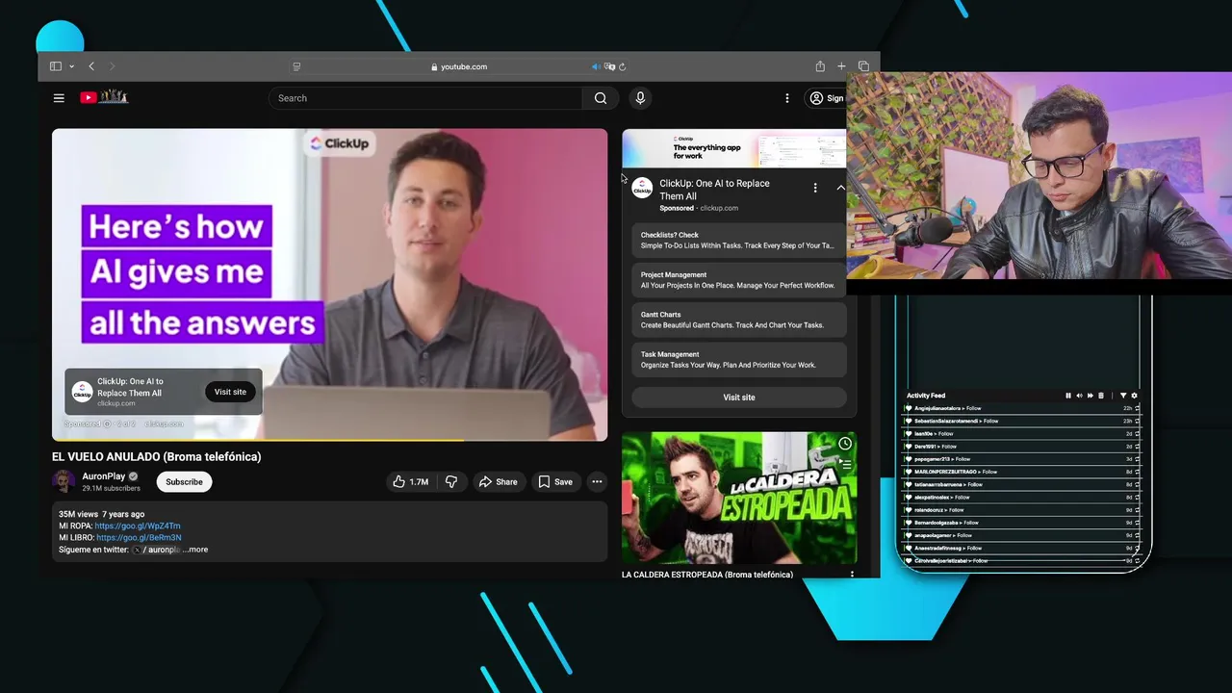Add LA CALDERA ESTROPEADA to Watch later

tap(844, 444)
